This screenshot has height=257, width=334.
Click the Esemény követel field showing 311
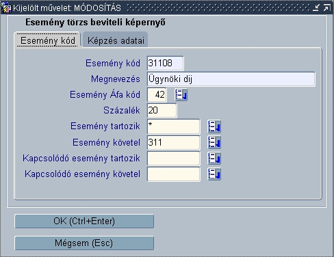click(174, 142)
